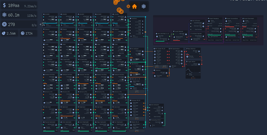The height and width of the screenshot is (135, 267).
Task: Click the target token icon beside 270
Action: point(4,24)
